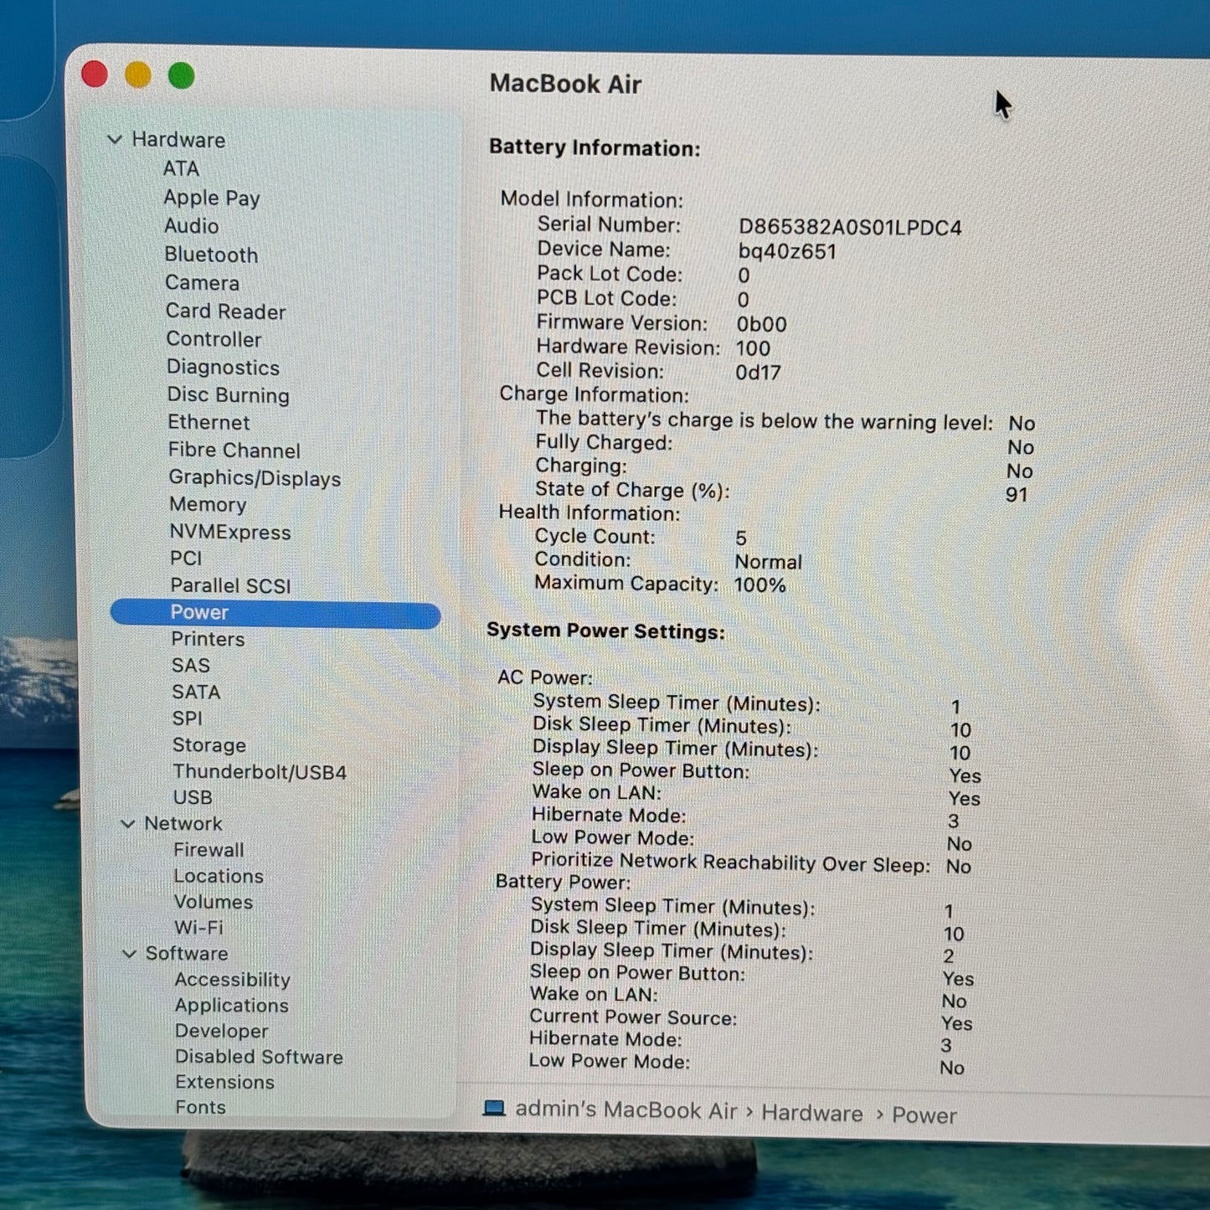1210x1210 pixels.
Task: Select Memory hardware information
Action: [x=208, y=504]
